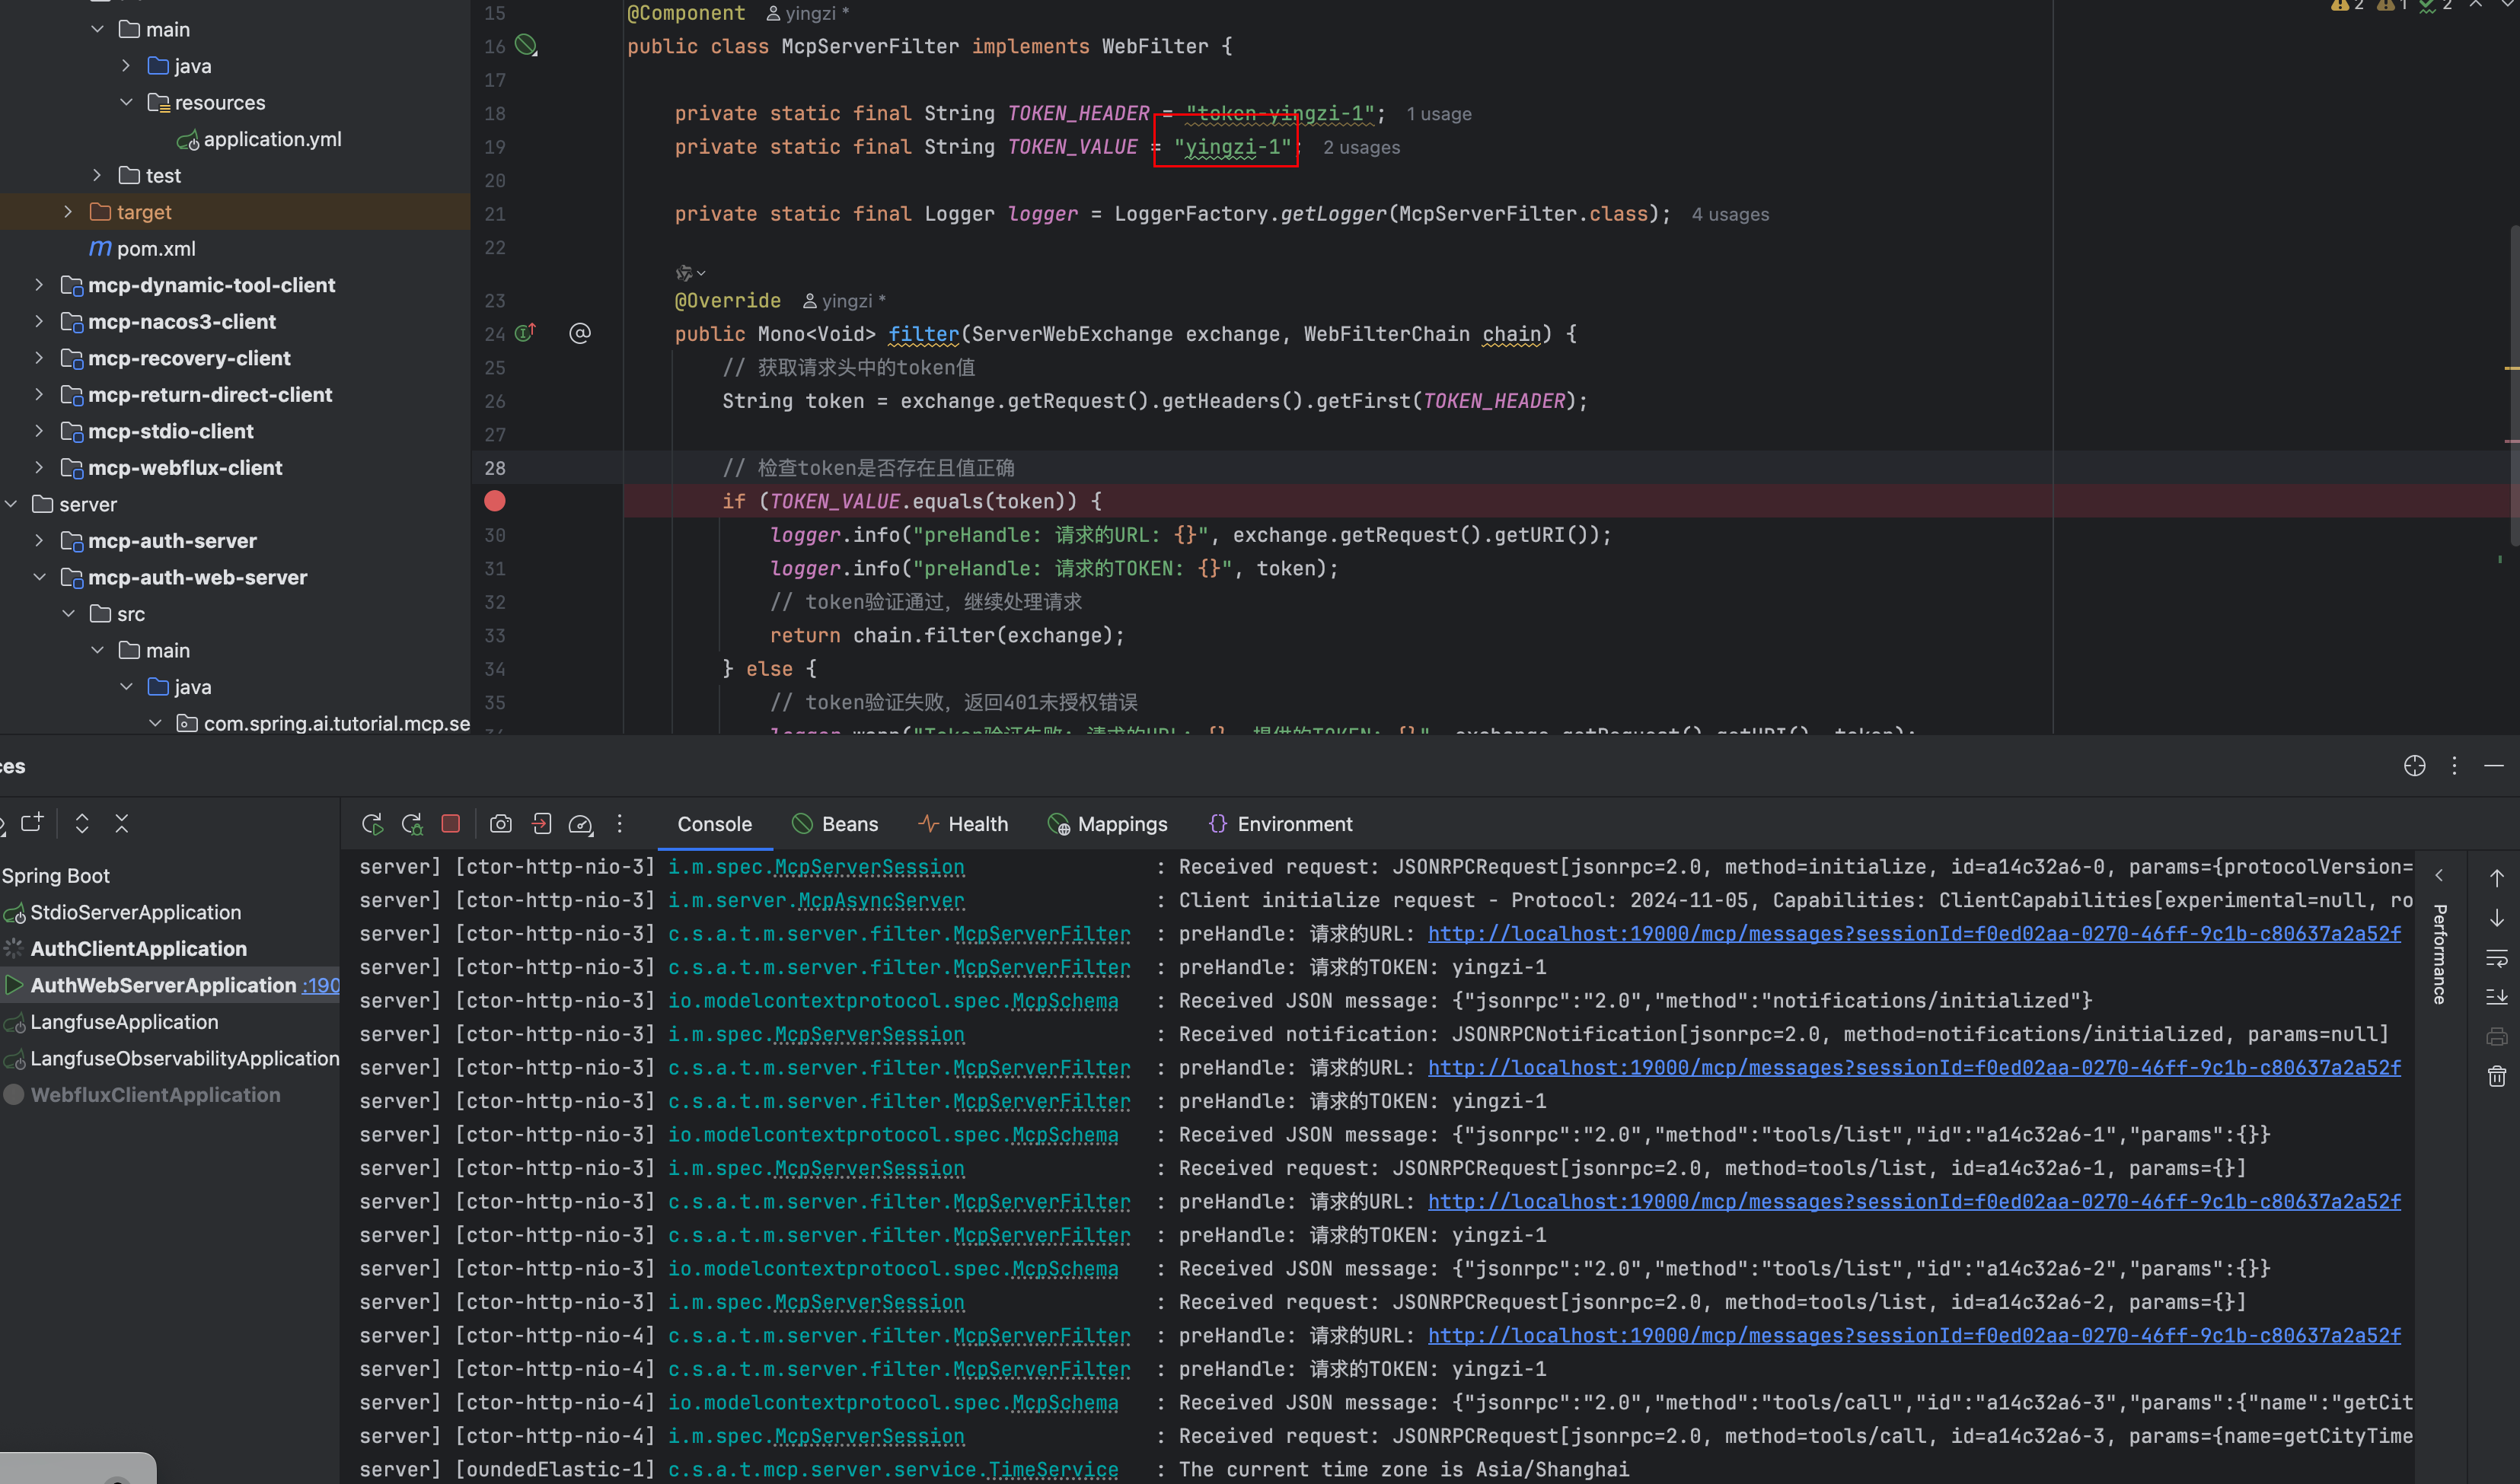Expand the Performance side panel chevron
This screenshot has height=1484, width=2520.
(2439, 875)
